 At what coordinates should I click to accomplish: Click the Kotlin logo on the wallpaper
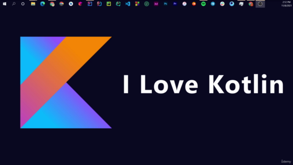[66, 82]
